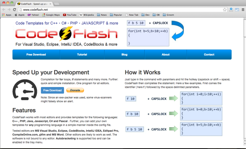Open Blog in the navigation bar

point(124,55)
